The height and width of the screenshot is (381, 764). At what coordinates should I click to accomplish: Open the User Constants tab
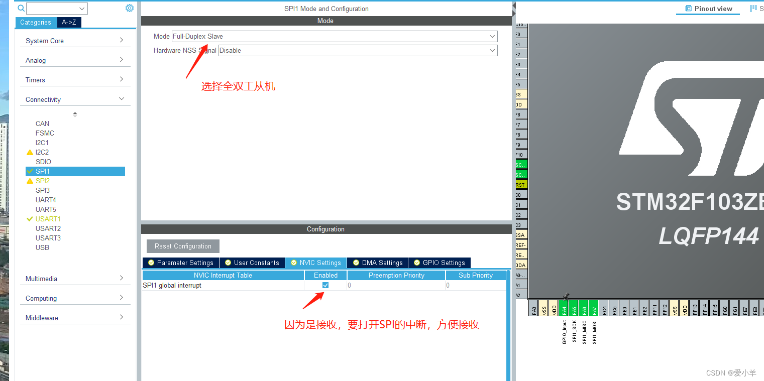point(252,263)
